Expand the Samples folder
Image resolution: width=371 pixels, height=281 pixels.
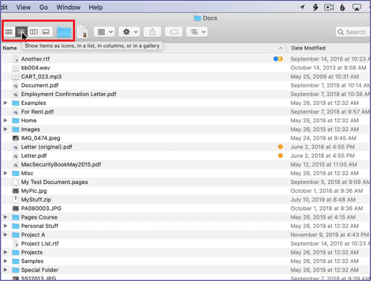(x=5, y=261)
